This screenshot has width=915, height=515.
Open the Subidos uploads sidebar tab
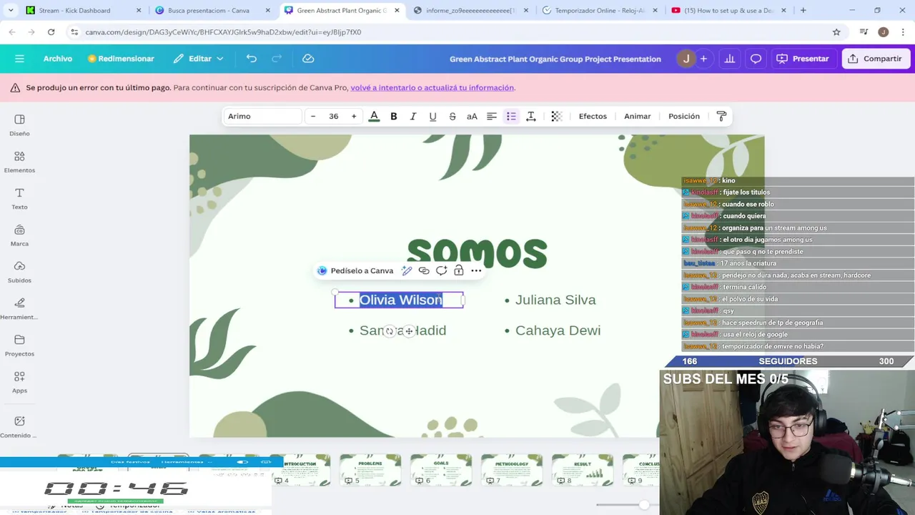coord(19,272)
